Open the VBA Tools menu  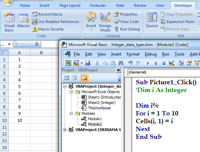[179, 54]
